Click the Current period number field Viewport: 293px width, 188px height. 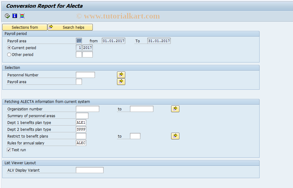coord(79,48)
